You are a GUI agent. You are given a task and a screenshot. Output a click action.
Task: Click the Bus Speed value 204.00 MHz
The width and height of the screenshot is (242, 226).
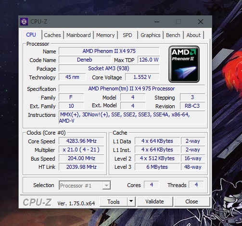[81, 158]
